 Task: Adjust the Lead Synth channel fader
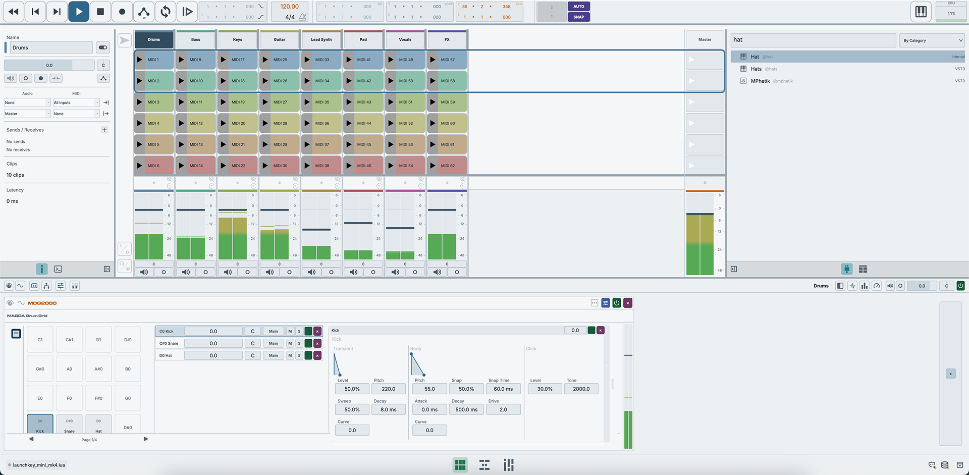click(316, 230)
